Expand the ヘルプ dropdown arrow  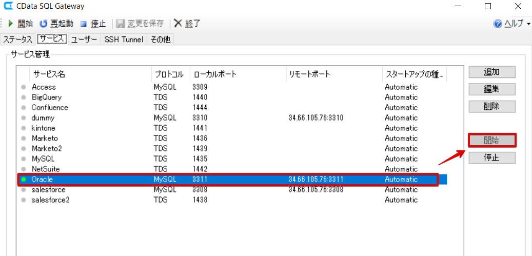[528, 24]
